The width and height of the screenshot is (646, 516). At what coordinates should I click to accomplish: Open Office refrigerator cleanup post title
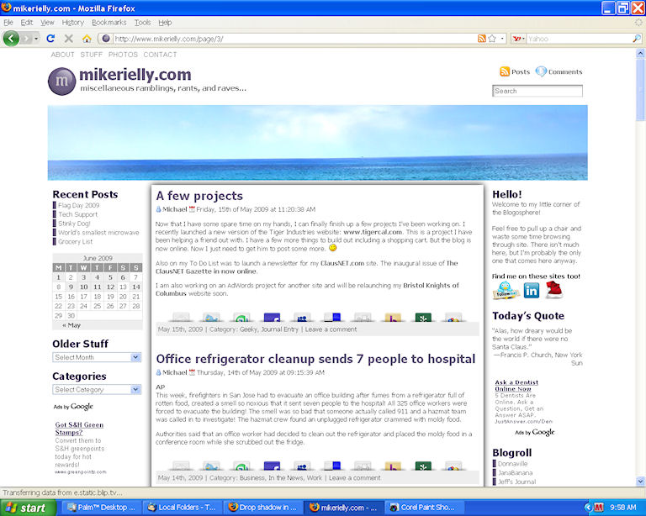[x=315, y=359]
